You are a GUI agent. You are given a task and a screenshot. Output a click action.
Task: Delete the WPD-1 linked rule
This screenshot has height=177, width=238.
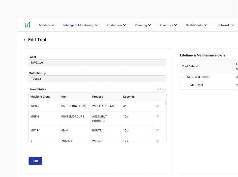pyautogui.click(x=157, y=106)
